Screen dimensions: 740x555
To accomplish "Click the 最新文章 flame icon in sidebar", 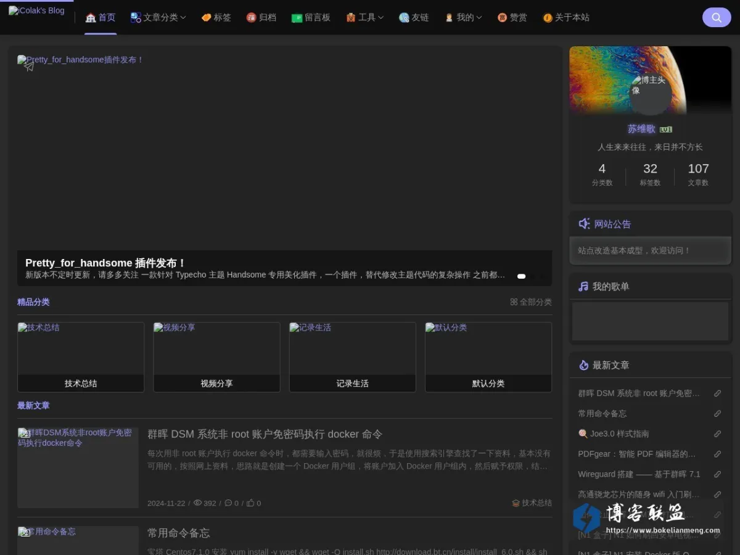I will coord(583,365).
